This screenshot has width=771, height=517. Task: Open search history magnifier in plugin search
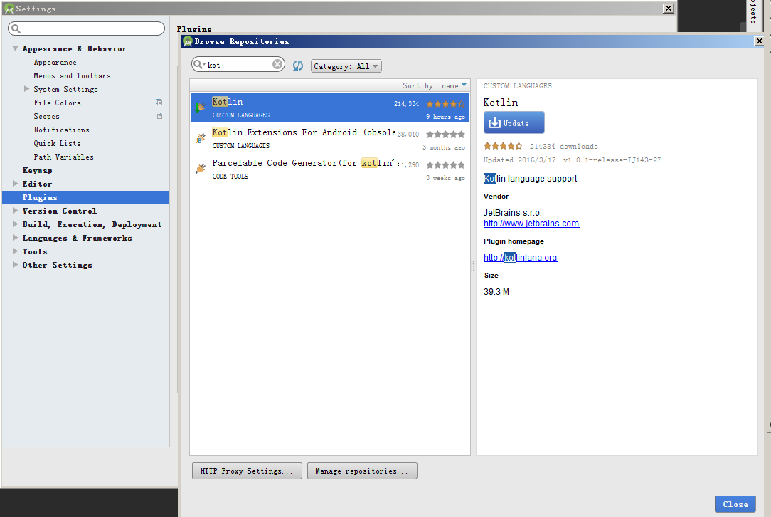199,65
